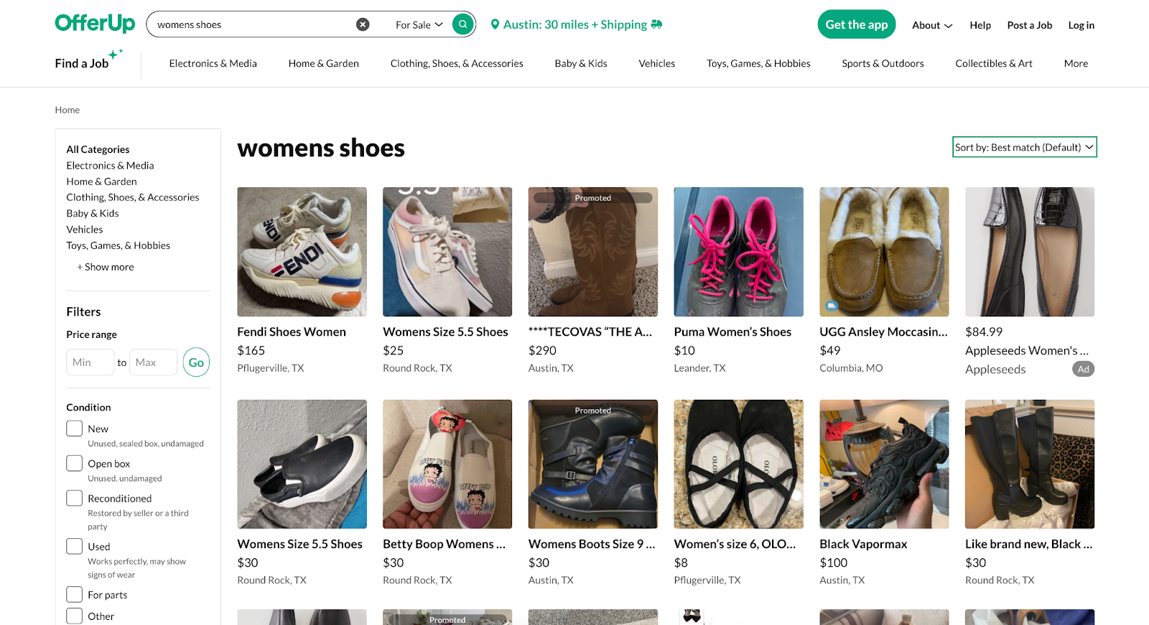Click the shipping truck icon
1149x625 pixels.
pos(656,24)
